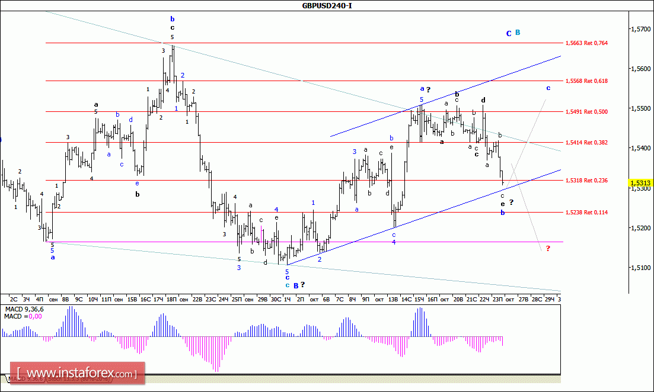Select the MACD 9,36,6 indicator tab
This screenshot has height=392, width=654.
click(x=26, y=379)
